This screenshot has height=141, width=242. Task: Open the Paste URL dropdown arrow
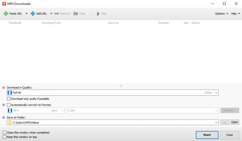(x=26, y=14)
